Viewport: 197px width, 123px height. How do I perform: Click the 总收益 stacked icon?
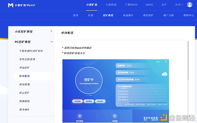[115, 116]
